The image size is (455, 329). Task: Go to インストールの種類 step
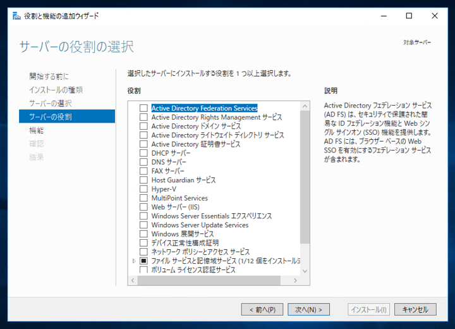tap(56, 90)
